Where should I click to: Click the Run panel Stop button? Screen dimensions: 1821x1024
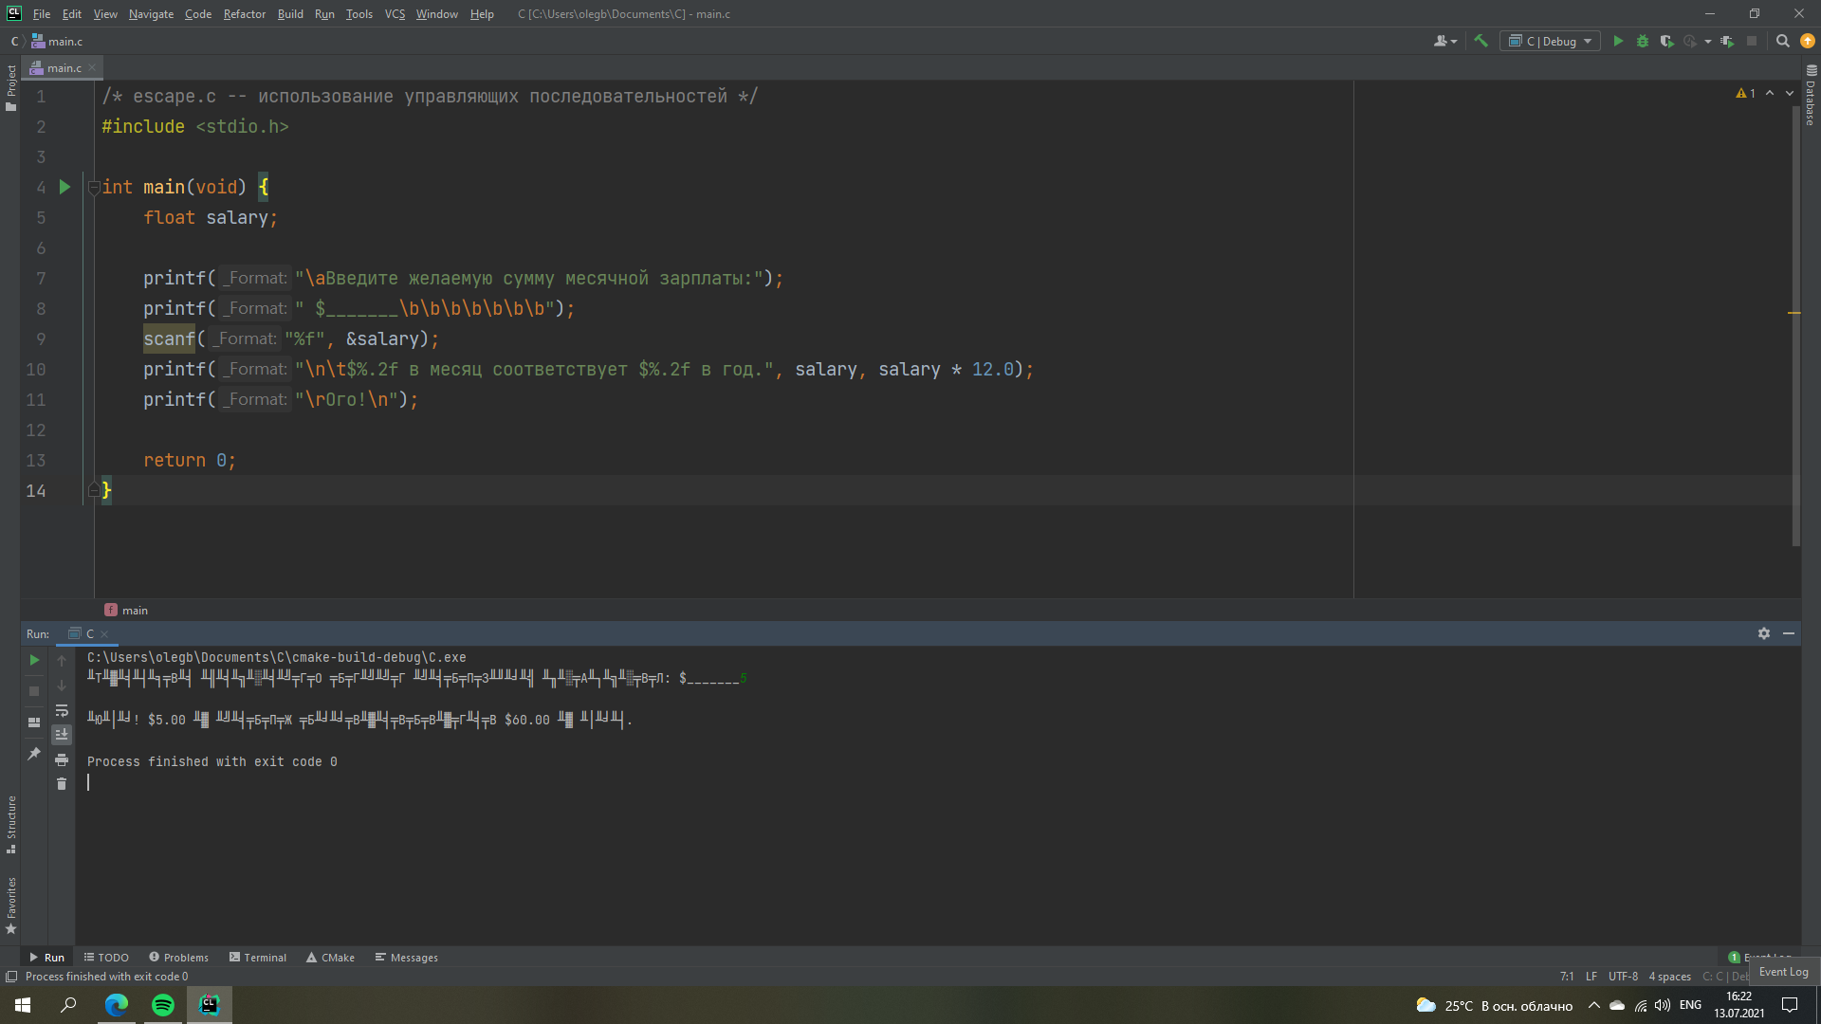[x=34, y=691]
